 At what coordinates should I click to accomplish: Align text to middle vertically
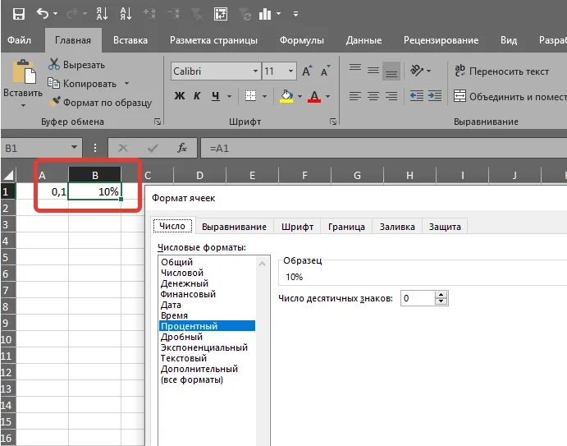click(373, 71)
